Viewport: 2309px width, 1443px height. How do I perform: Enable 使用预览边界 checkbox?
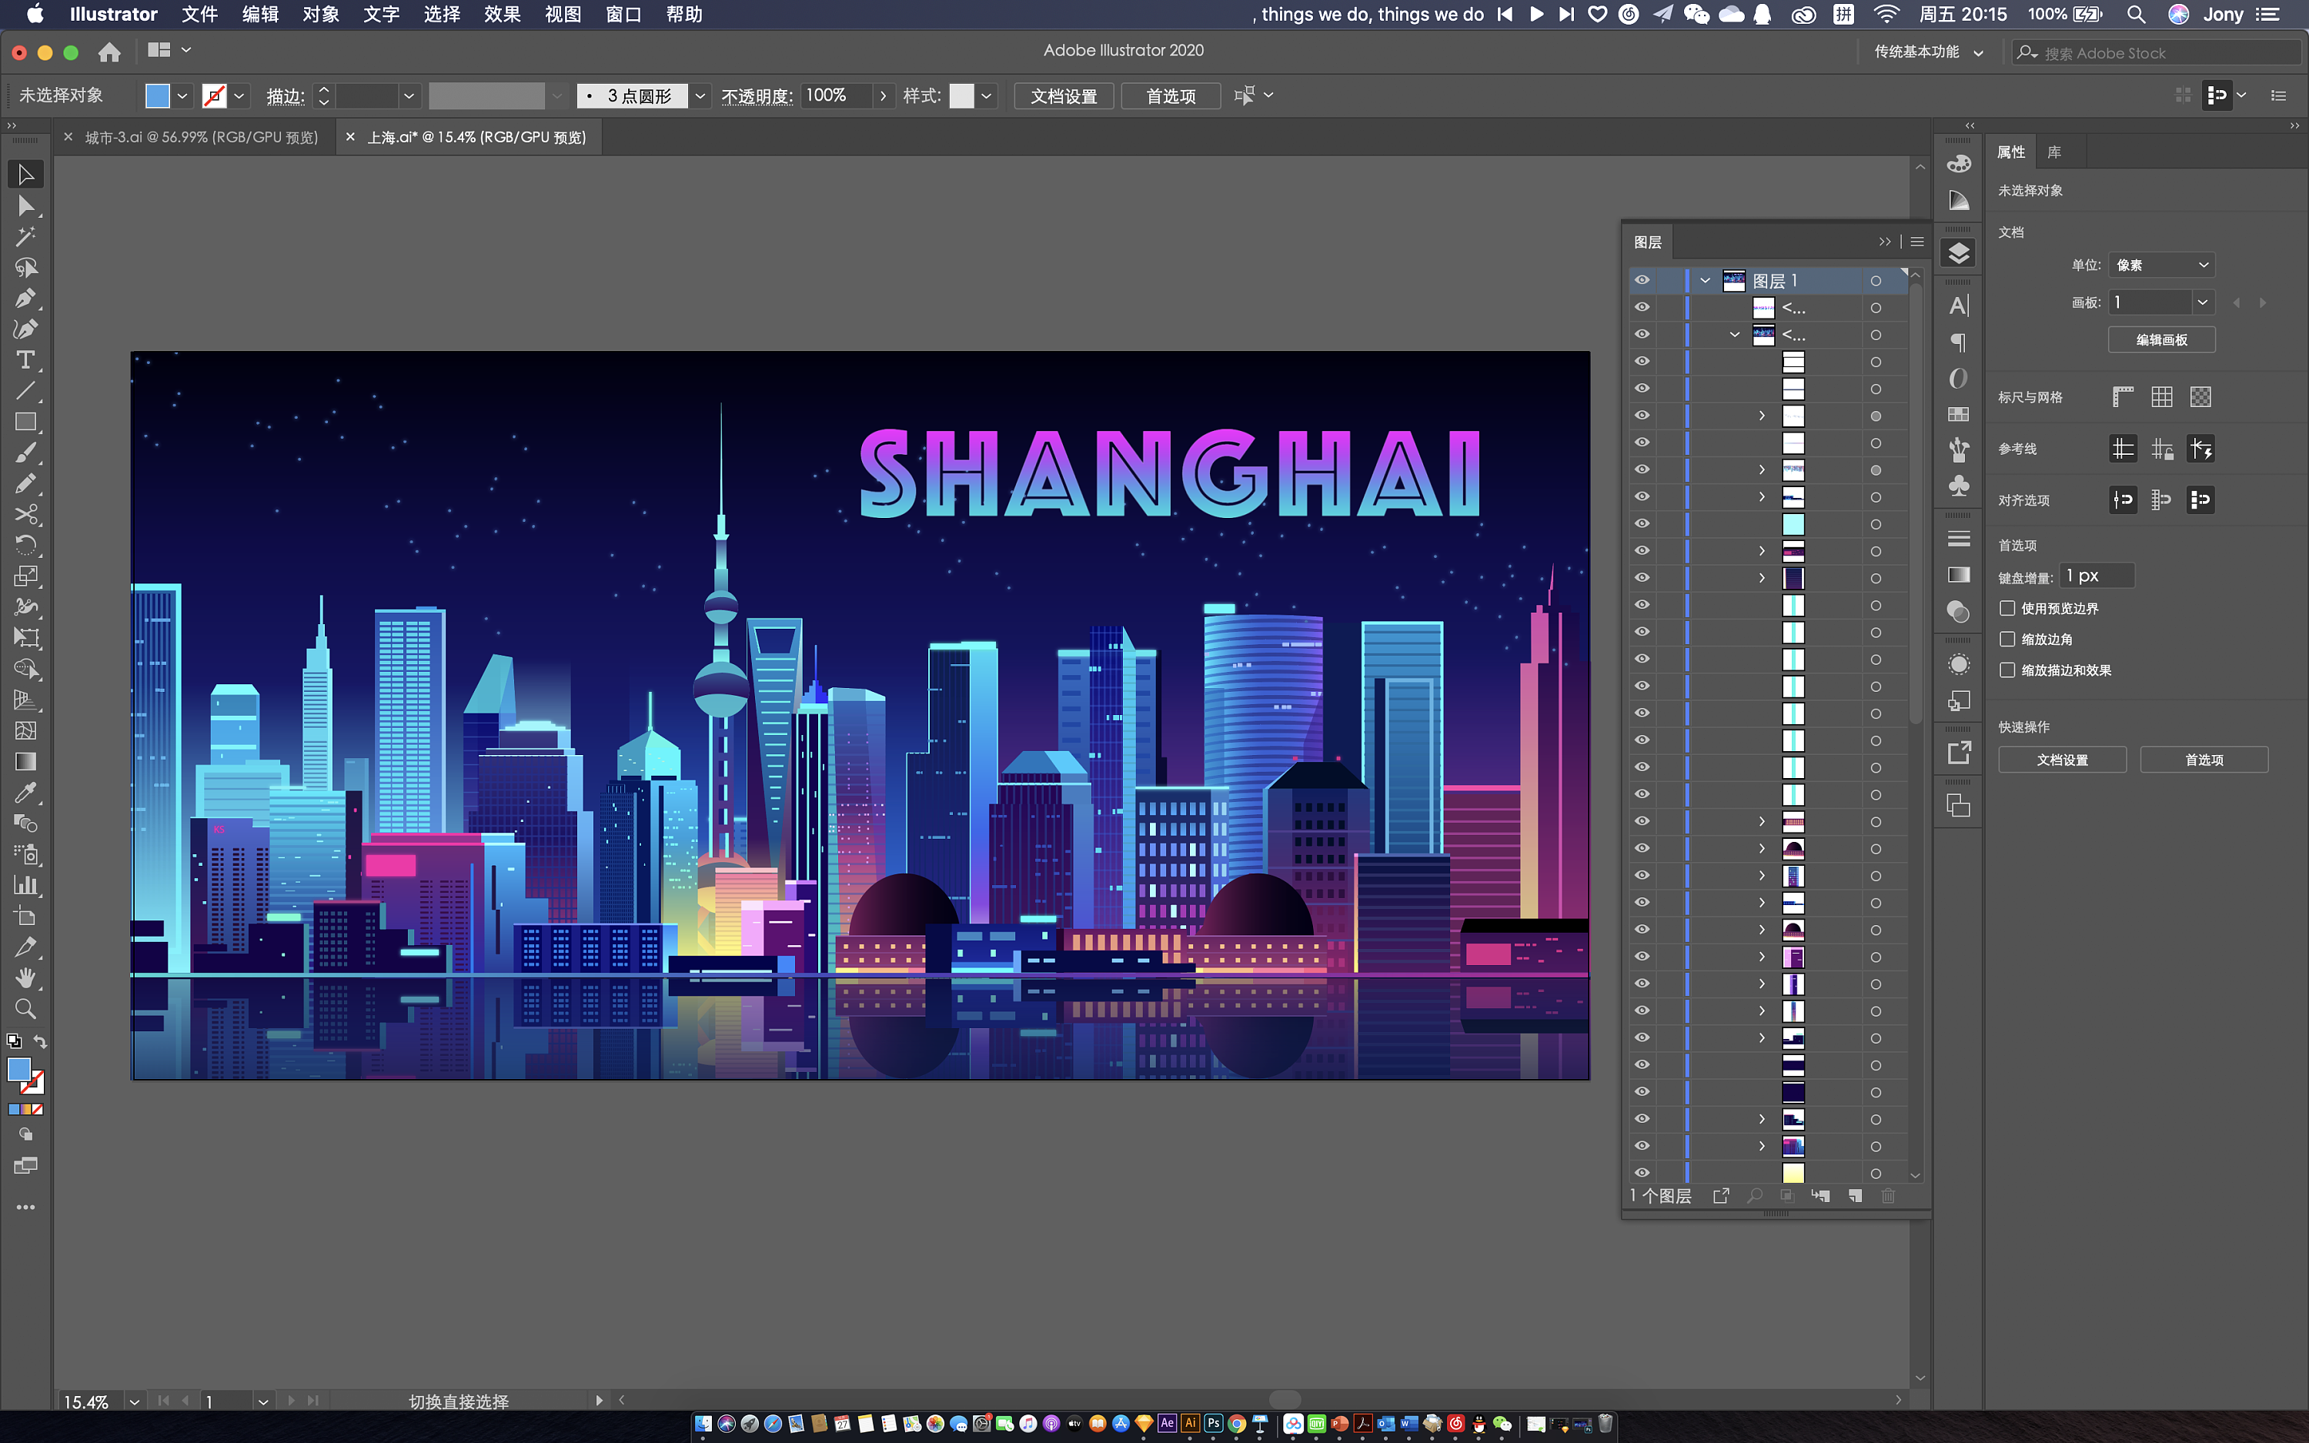tap(2007, 608)
